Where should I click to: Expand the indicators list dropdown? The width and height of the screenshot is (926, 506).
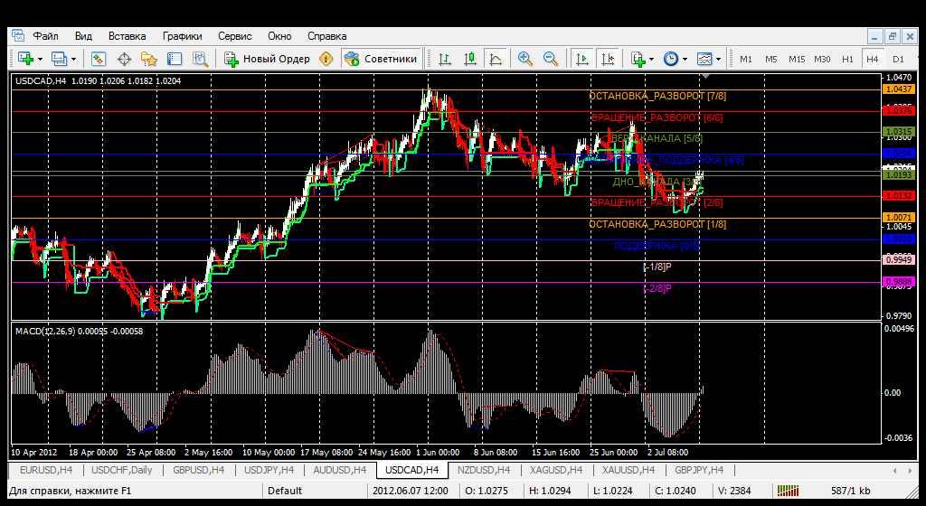pyautogui.click(x=653, y=59)
